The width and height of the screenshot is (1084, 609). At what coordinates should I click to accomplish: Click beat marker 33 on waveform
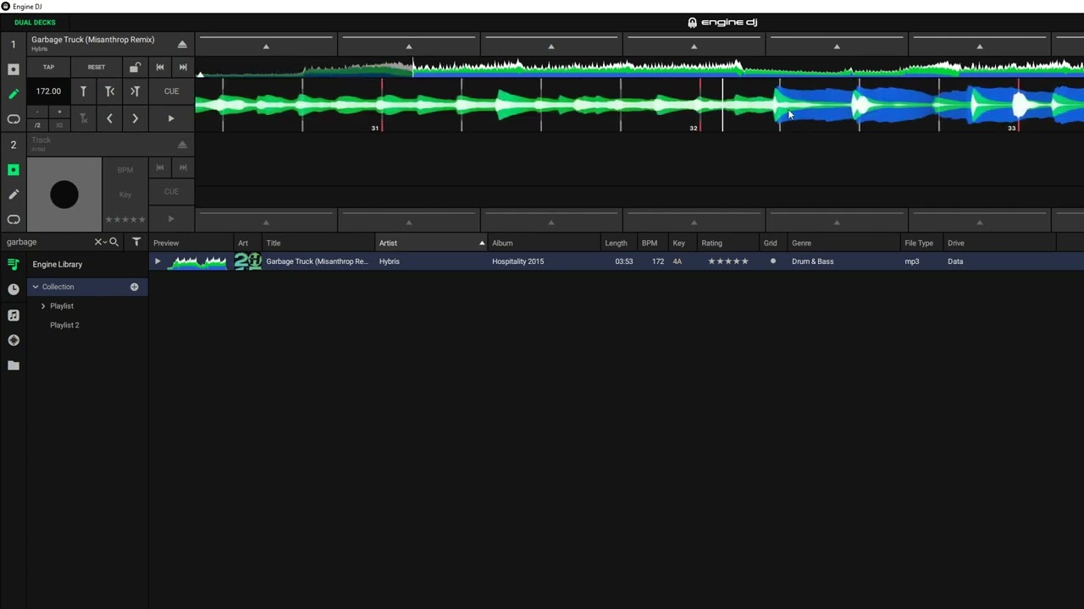point(1012,129)
